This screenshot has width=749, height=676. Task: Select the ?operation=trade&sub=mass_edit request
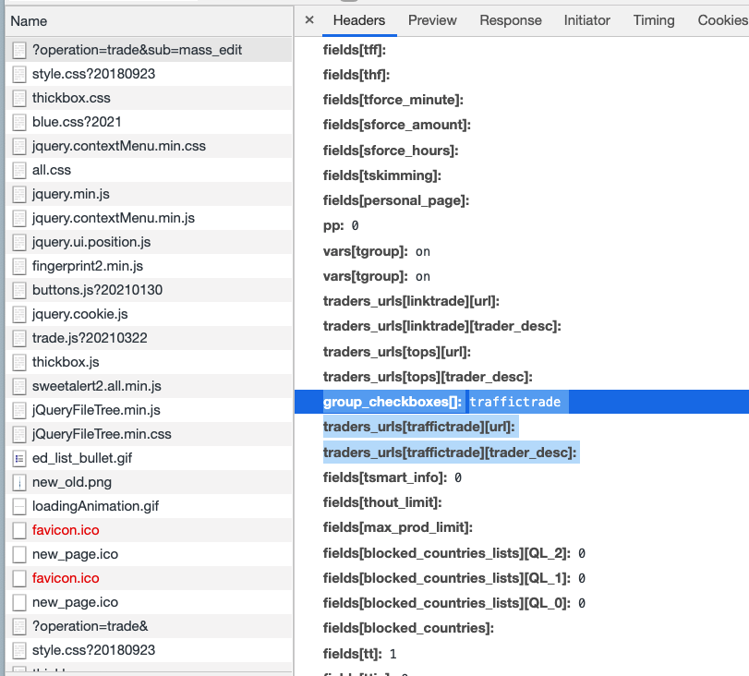149,50
